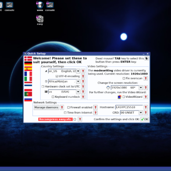The image size is (171, 171).
Task: Open the www desktop icon
Action: [x=40, y=6]
